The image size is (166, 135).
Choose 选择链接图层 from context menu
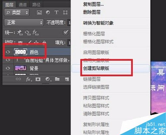(96, 87)
